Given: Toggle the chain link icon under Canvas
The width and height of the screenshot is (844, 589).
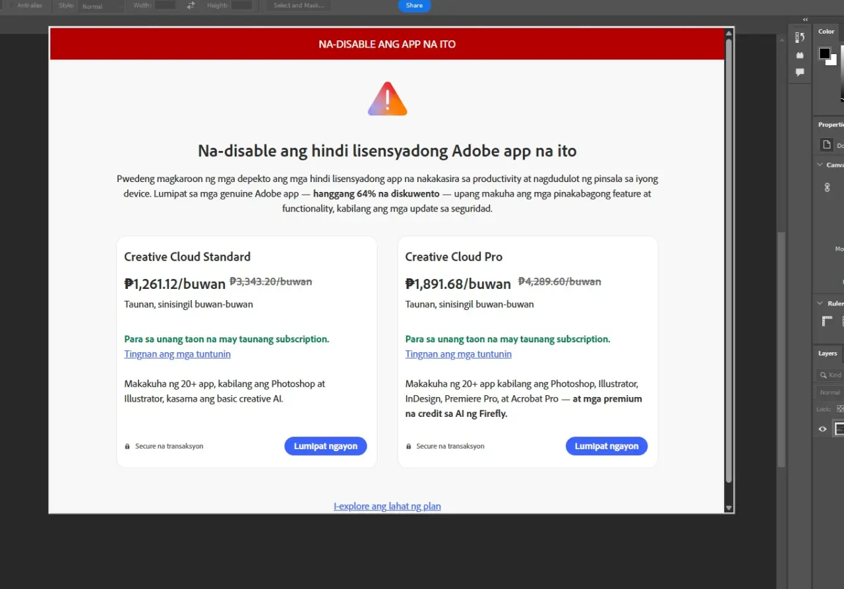Looking at the screenshot, I should [x=827, y=187].
